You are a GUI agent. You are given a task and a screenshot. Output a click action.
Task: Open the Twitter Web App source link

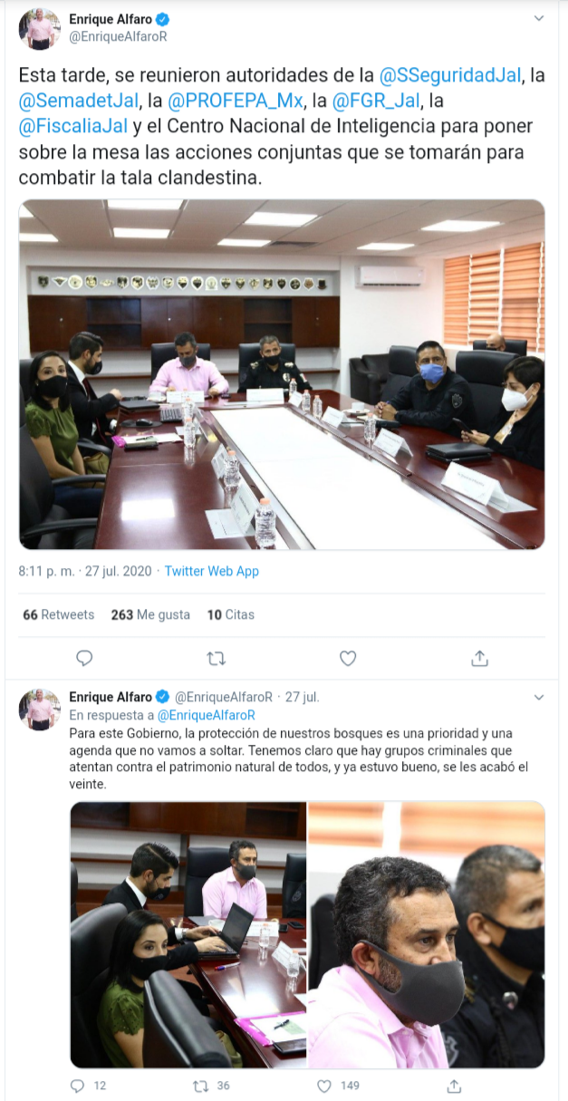[x=212, y=571]
